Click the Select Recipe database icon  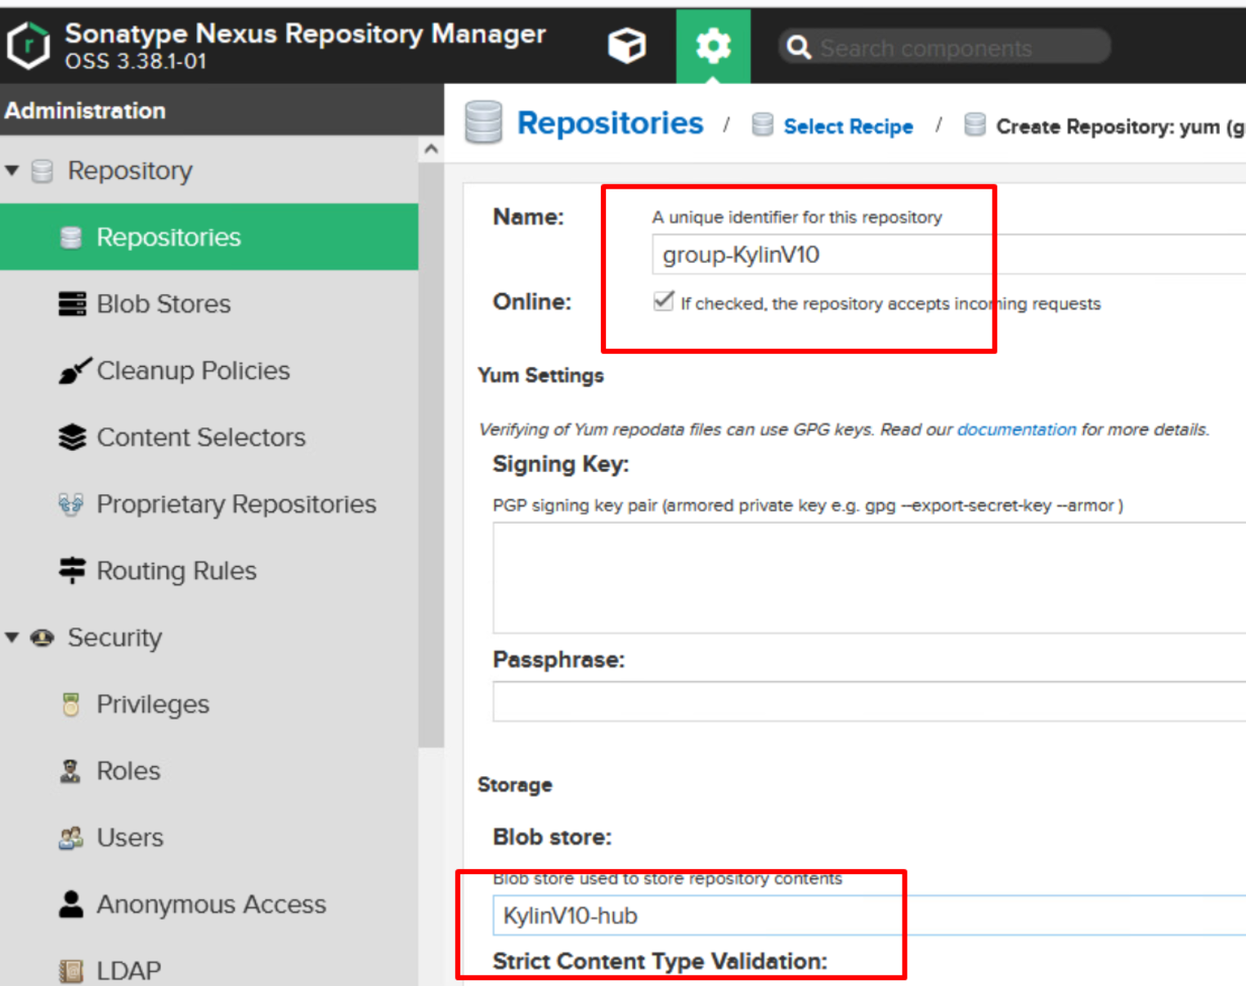tap(762, 125)
